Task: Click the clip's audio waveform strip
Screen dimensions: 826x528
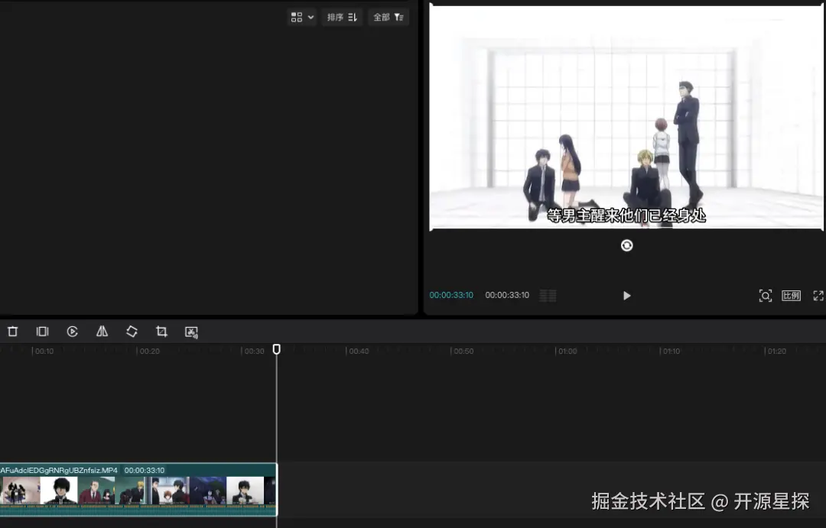Action: 138,510
